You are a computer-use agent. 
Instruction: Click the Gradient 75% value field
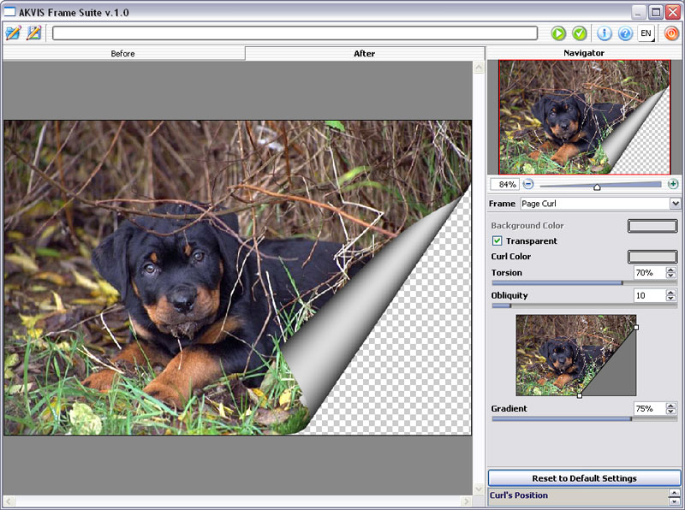649,409
